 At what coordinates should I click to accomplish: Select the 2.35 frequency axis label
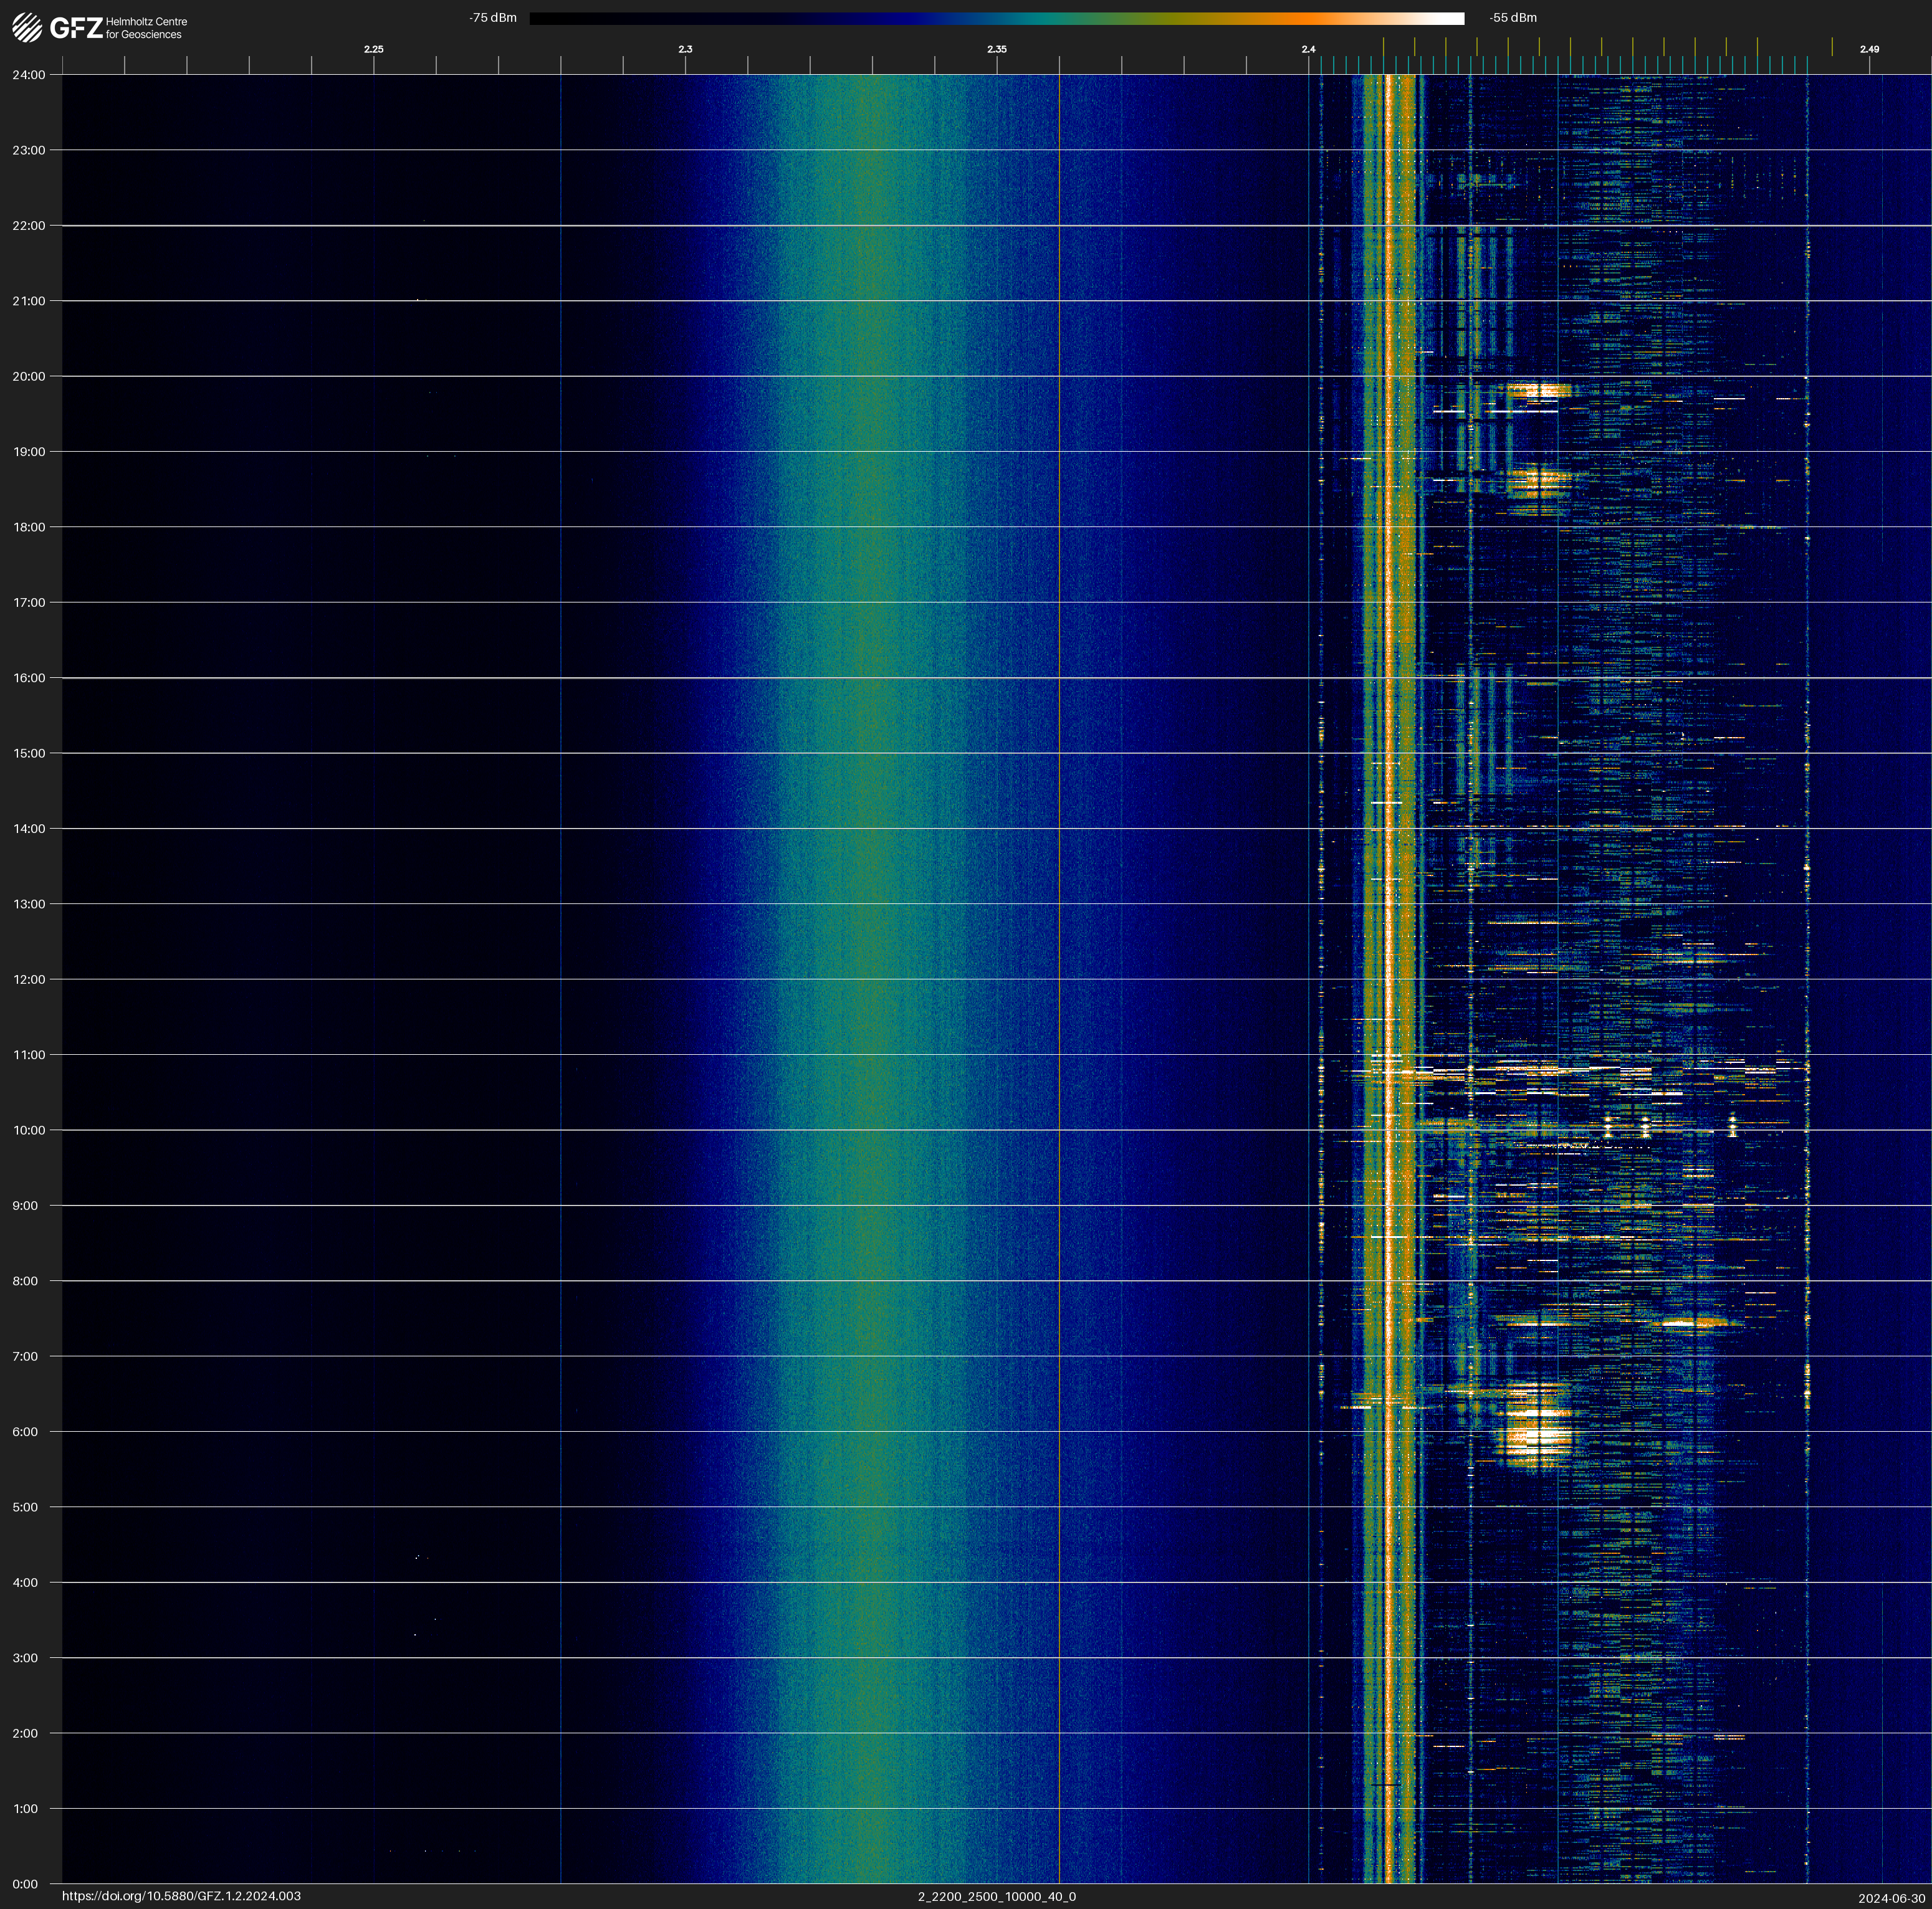click(996, 49)
